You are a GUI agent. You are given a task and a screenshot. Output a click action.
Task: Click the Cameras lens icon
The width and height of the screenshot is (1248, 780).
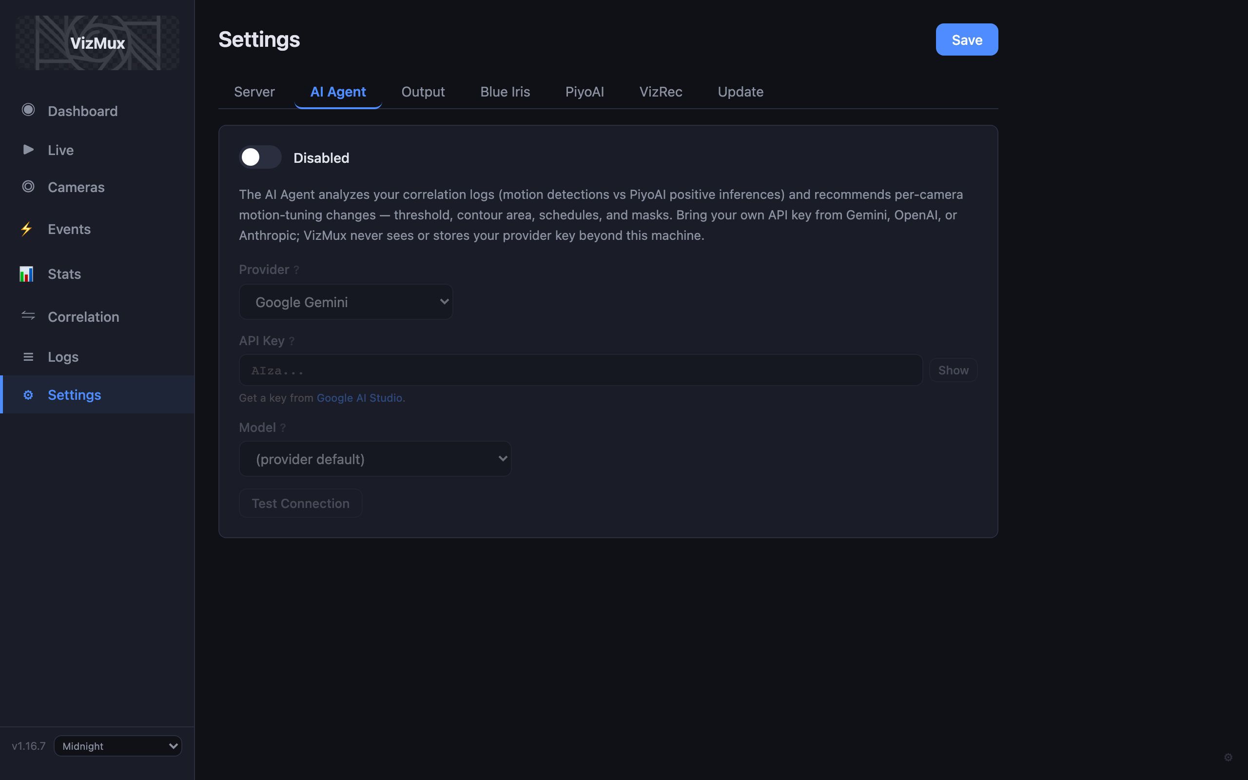click(x=28, y=186)
